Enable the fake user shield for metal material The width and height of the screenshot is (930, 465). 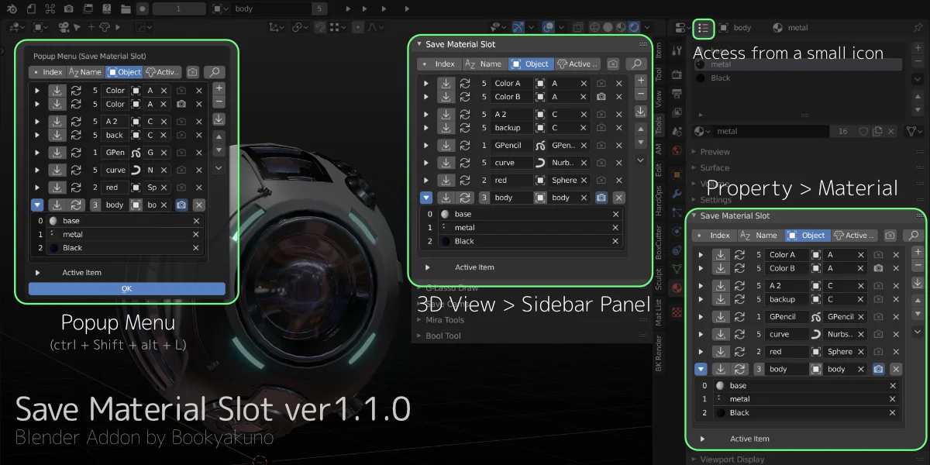[x=864, y=131]
